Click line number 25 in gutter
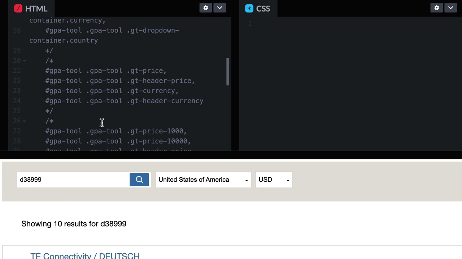Image resolution: width=462 pixels, height=259 pixels. (17, 111)
